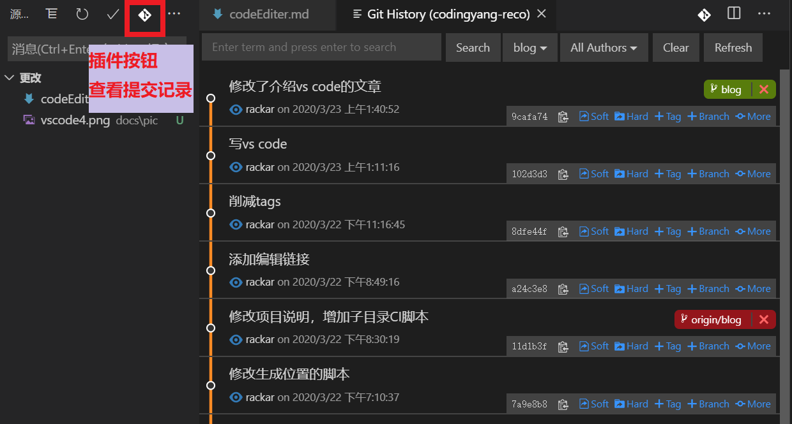Click eye icon for 削减tags commit
The width and height of the screenshot is (792, 424).
tap(236, 224)
